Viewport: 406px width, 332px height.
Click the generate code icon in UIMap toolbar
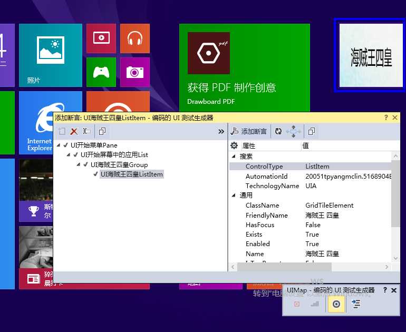pos(356,304)
